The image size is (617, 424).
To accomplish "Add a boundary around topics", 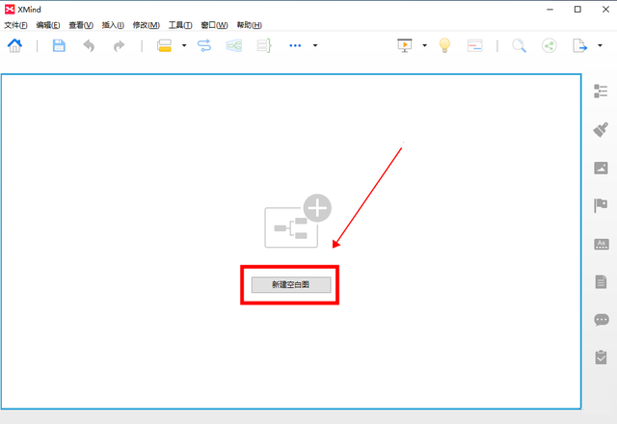I will (234, 45).
